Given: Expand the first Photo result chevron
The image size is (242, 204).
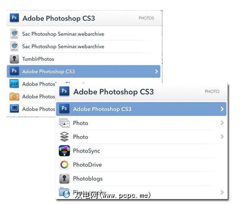Looking at the screenshot, I should (x=222, y=123).
